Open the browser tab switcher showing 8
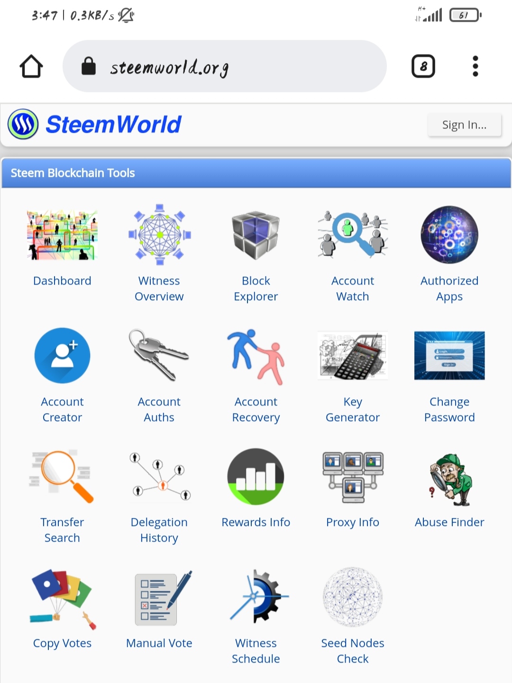This screenshot has height=683, width=512. coord(423,66)
